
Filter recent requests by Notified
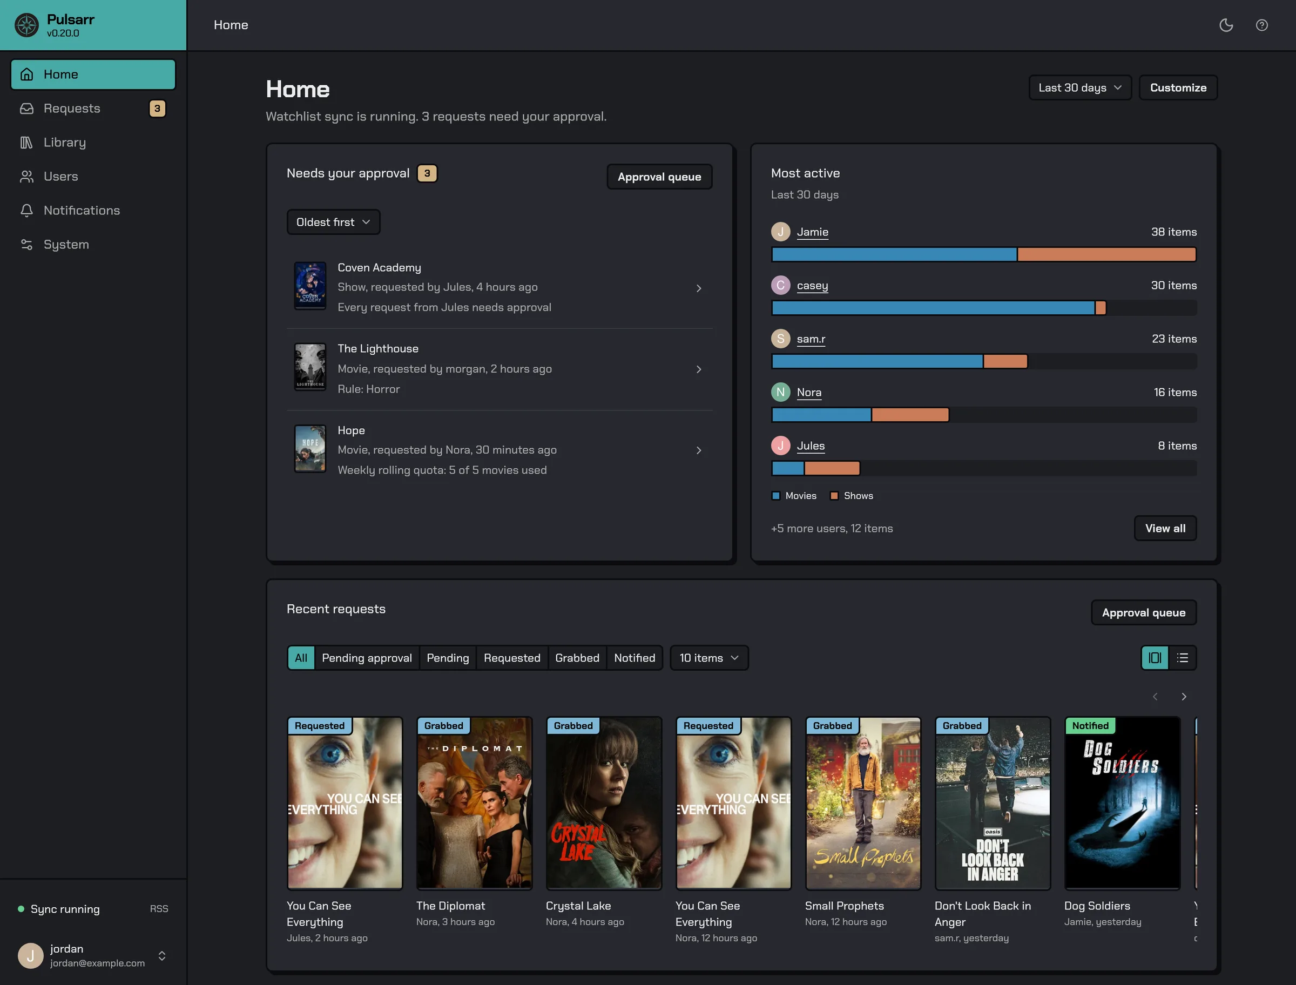[x=634, y=658]
